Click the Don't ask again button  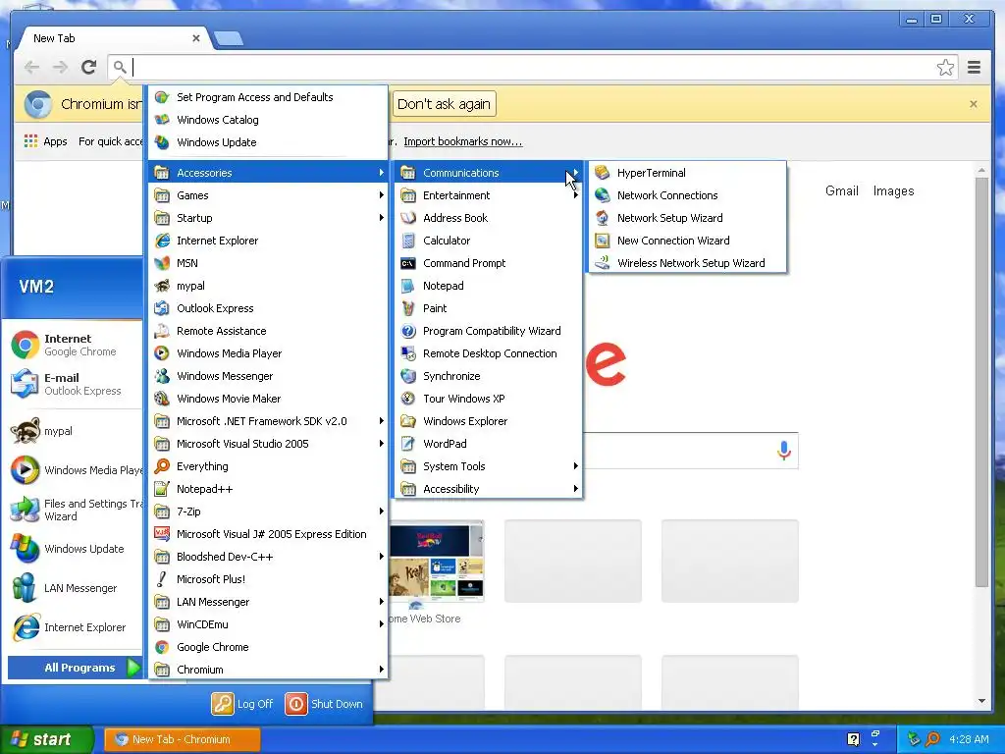coord(444,104)
